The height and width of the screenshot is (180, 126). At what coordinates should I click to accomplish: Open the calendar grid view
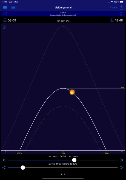tap(13, 7)
